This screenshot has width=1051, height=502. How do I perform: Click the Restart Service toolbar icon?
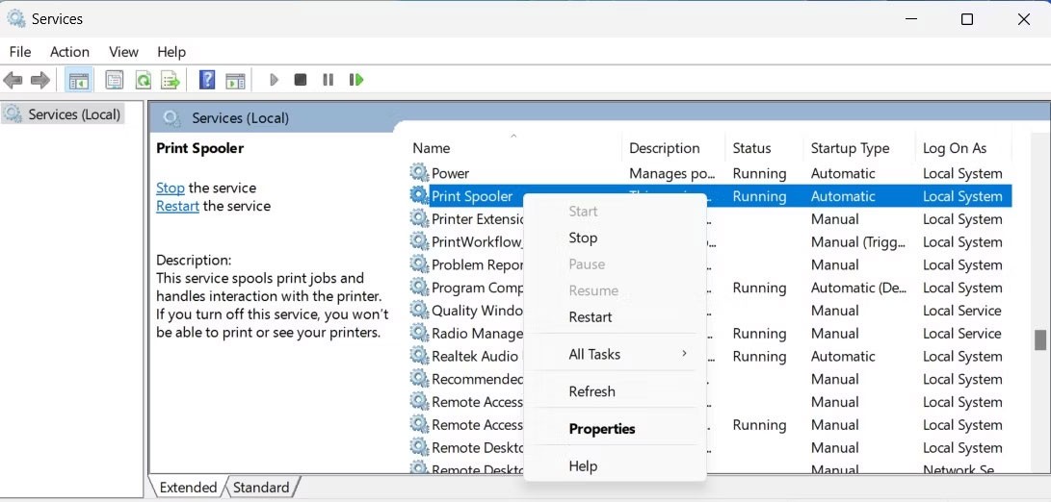[356, 80]
